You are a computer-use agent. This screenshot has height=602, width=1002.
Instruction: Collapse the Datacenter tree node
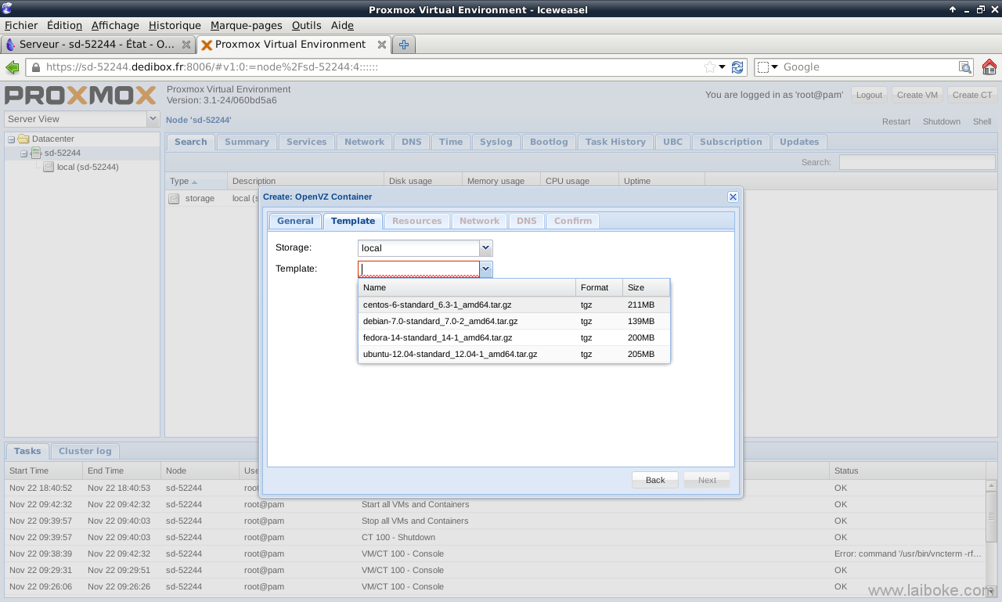12,139
